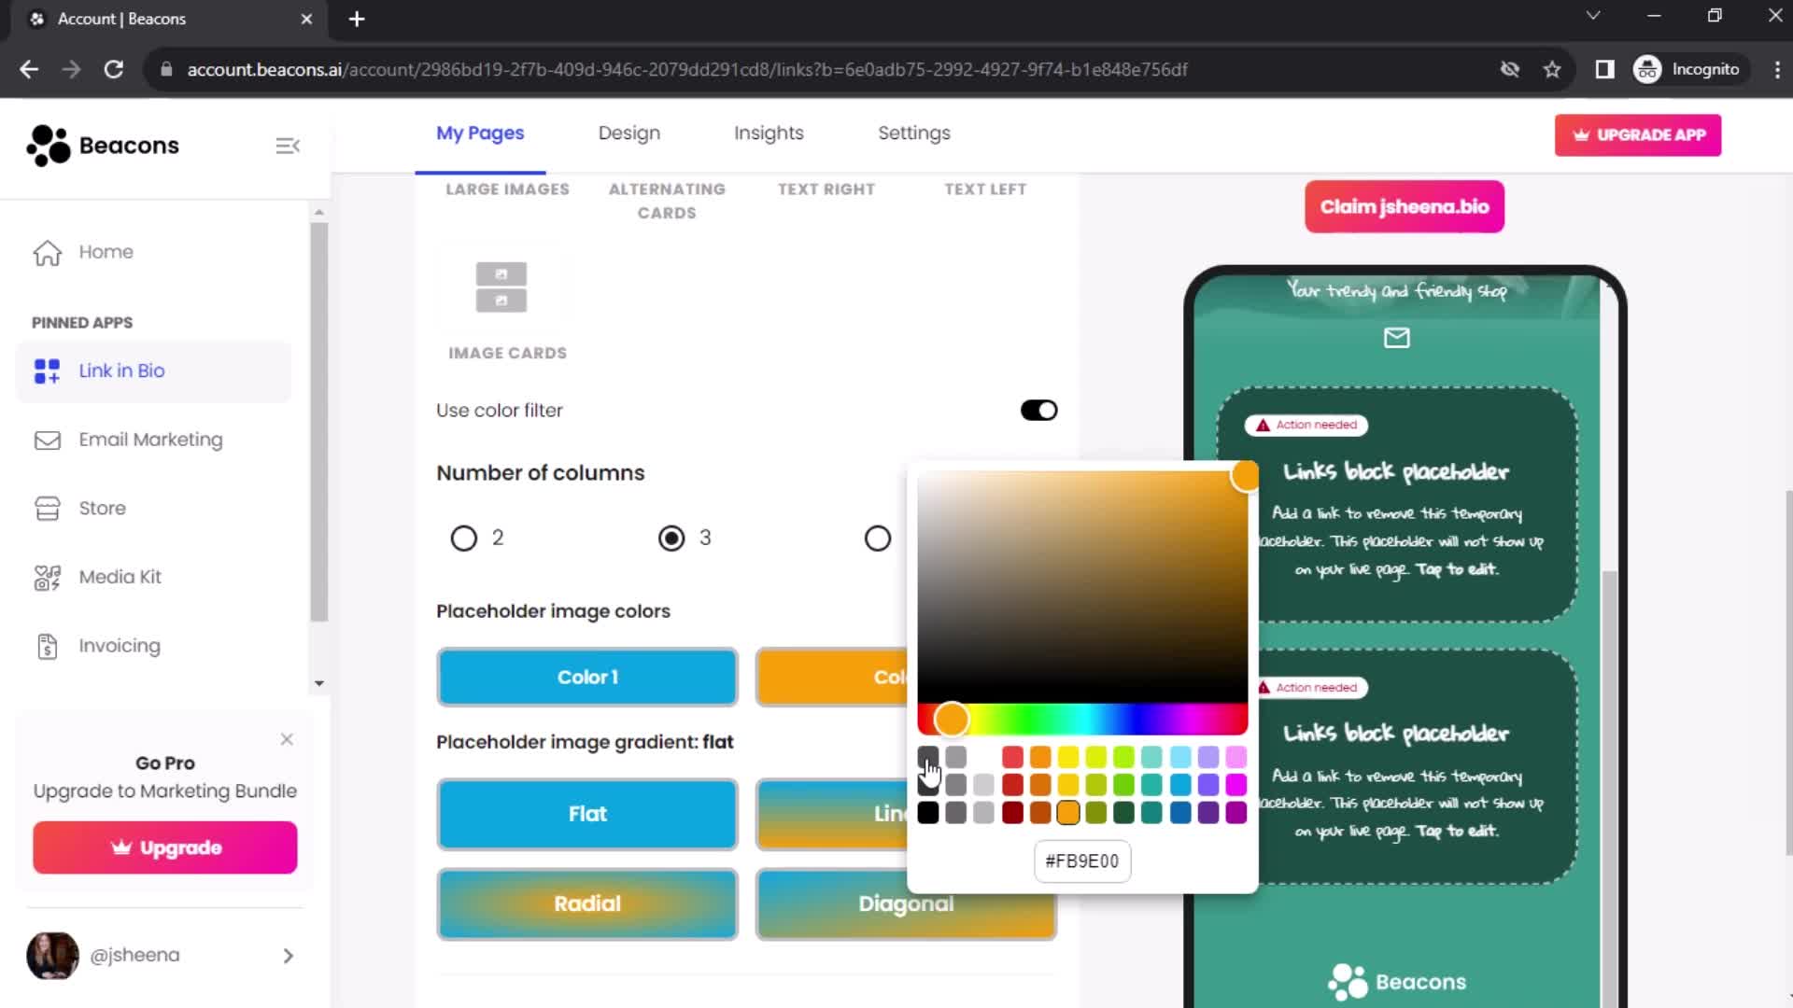This screenshot has height=1008, width=1793.
Task: Select the Flat gradient option
Action: pos(587,814)
